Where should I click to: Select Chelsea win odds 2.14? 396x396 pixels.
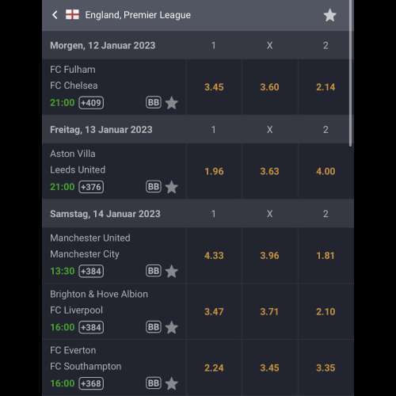tap(326, 87)
